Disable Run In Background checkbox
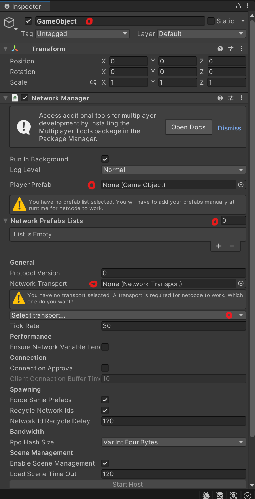Viewport: 255px width, 499px height. coord(105,159)
